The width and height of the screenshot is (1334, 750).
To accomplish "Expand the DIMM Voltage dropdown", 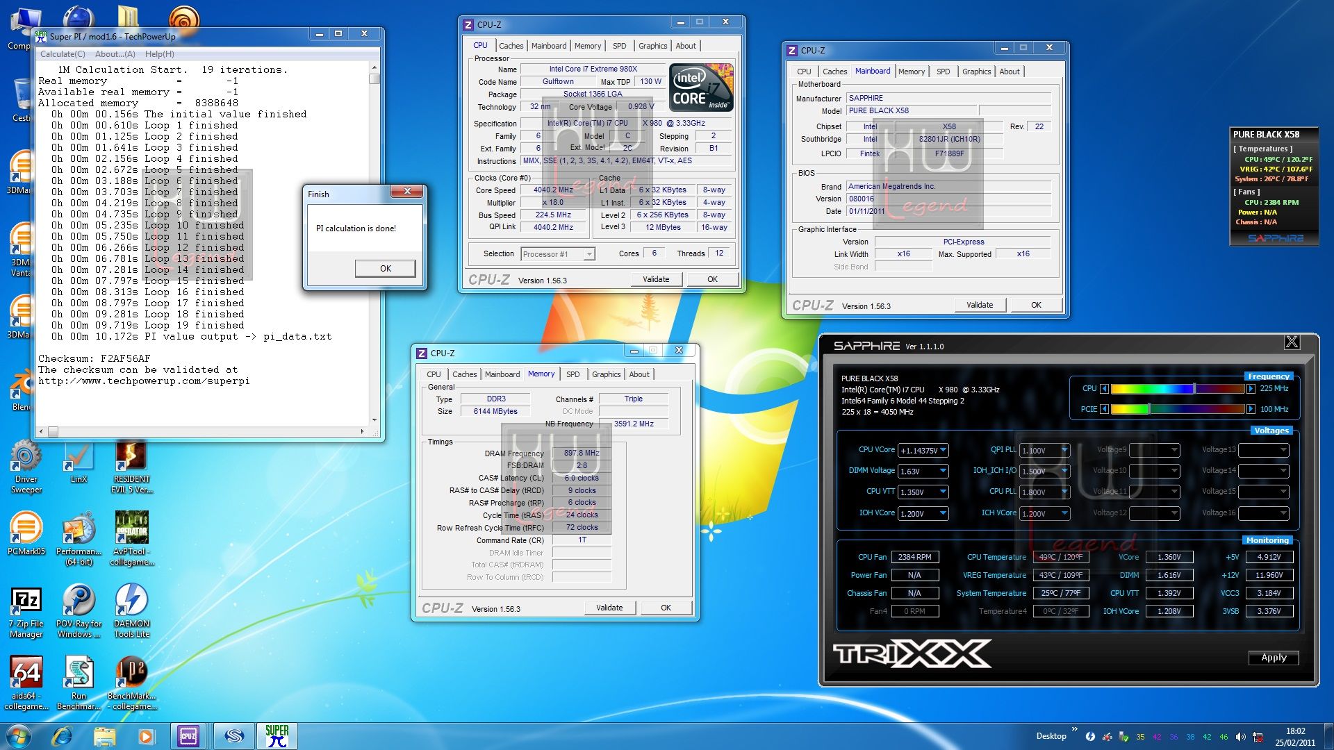I will tap(943, 471).
